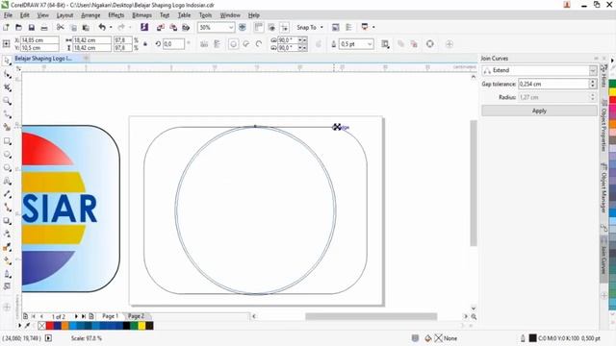Image resolution: width=616 pixels, height=346 pixels.
Task: Click the New document icon
Action: pyautogui.click(x=6, y=27)
